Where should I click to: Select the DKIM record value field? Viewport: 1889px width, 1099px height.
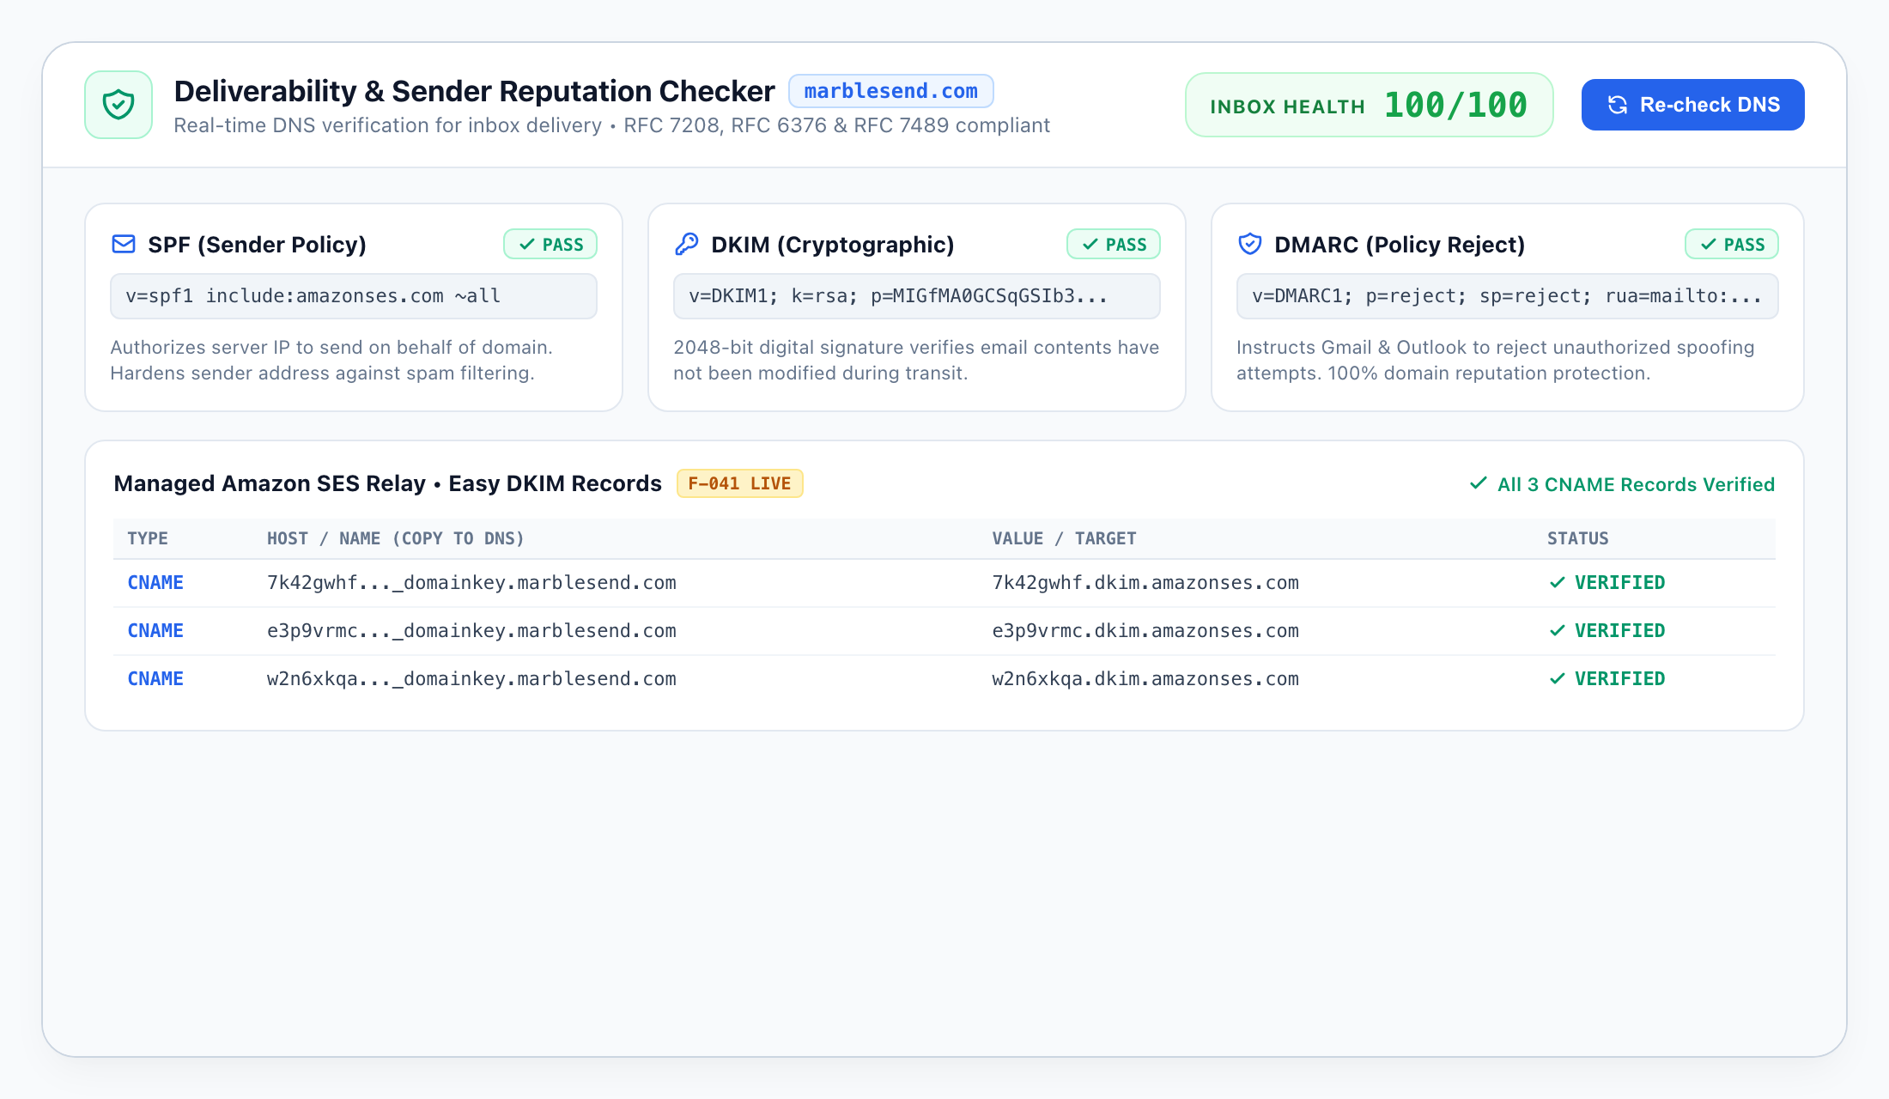[x=917, y=296]
